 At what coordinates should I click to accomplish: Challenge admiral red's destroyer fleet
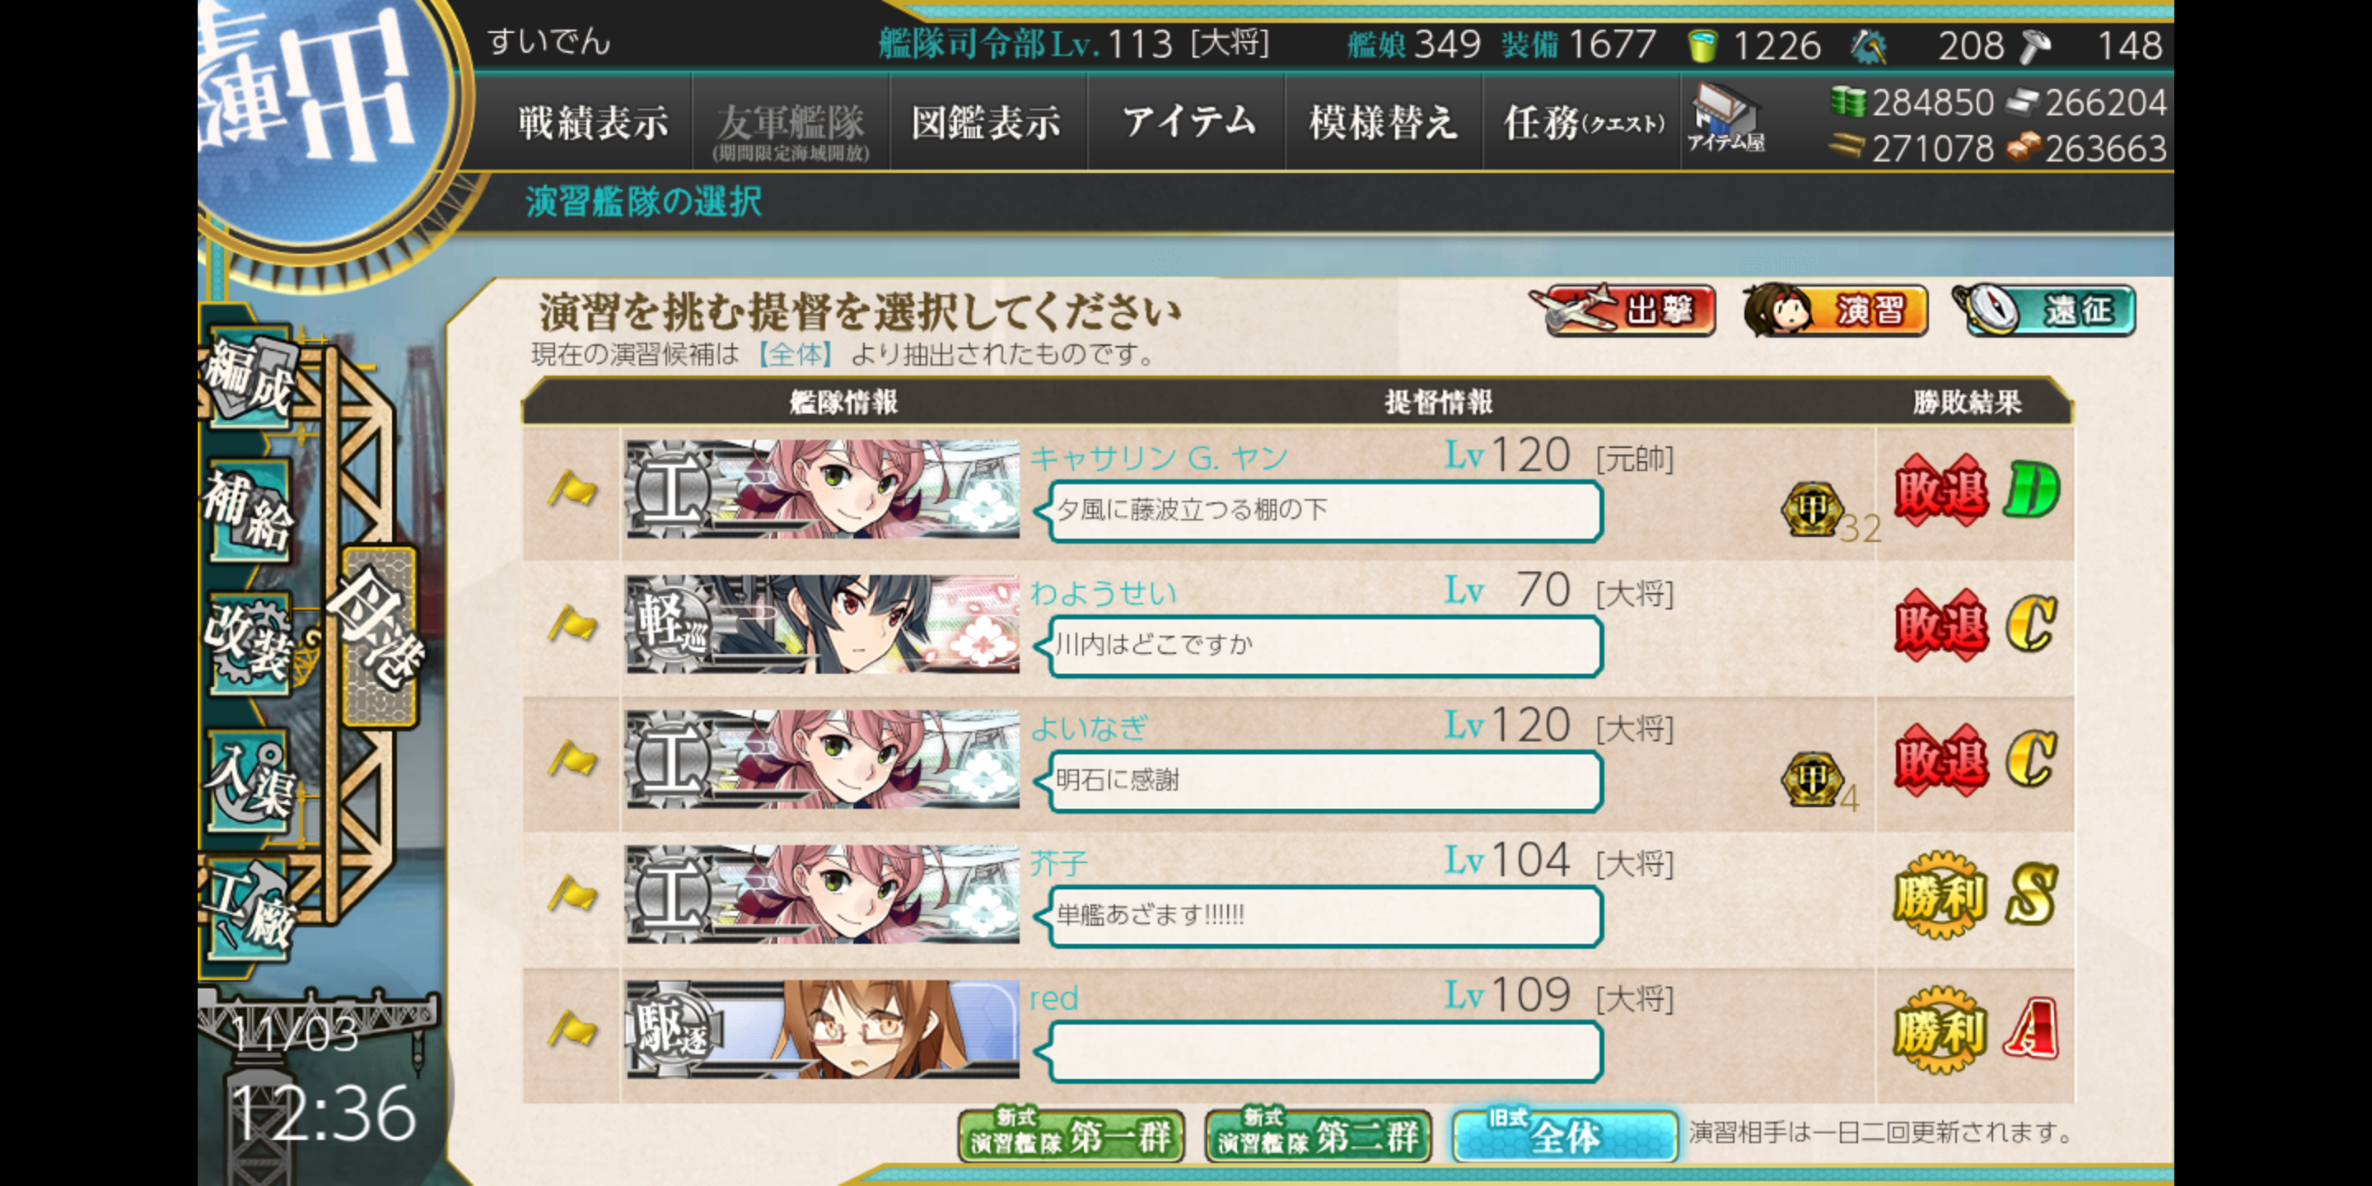coord(1298,1033)
